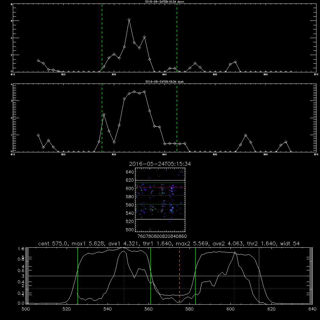Click the 540 label on profile plot x-axis
Image resolution: width=320 pixels, height=320 pixels.
[108, 309]
